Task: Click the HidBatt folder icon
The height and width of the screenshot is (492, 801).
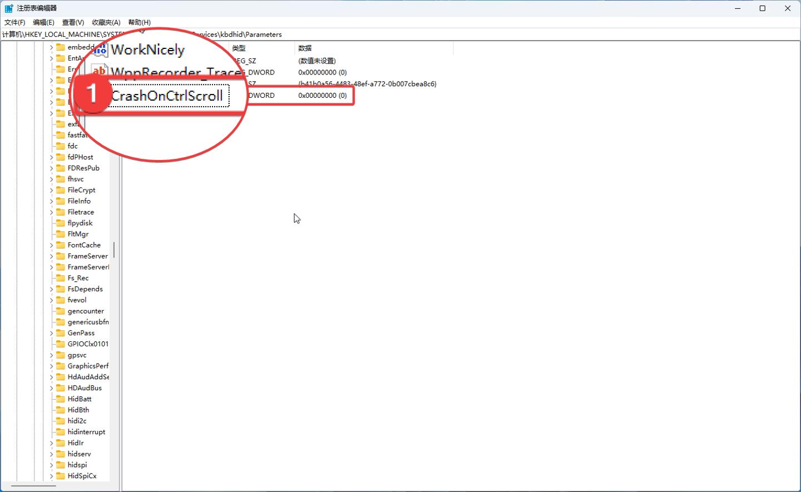Action: click(61, 399)
